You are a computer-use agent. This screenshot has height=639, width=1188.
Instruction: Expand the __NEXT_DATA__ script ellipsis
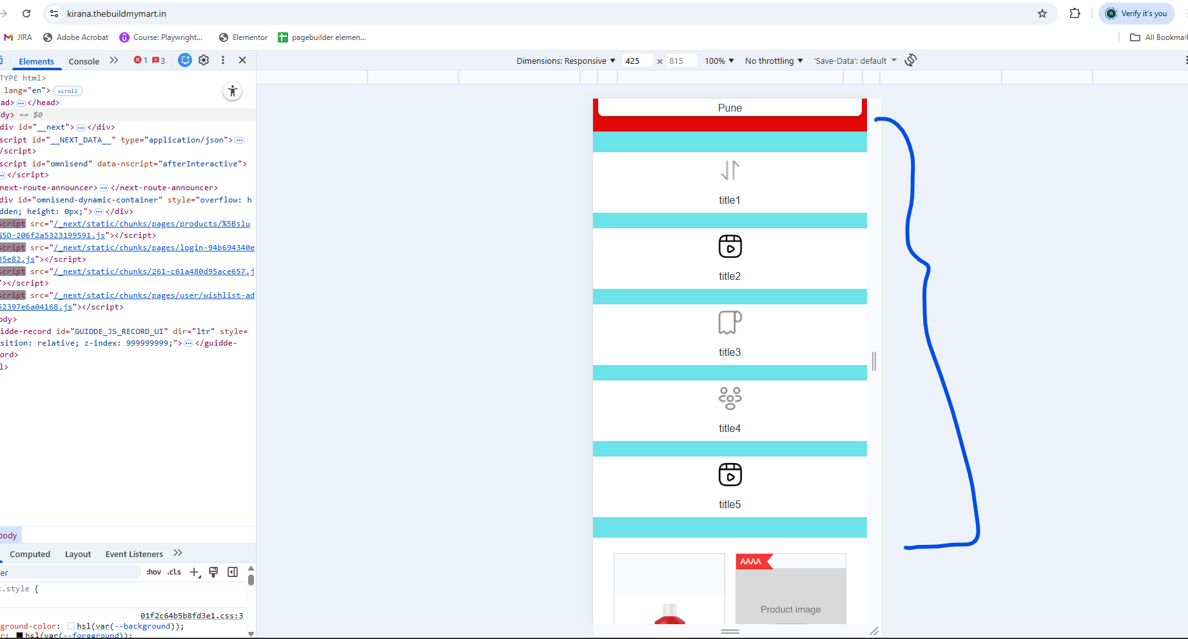tap(240, 140)
